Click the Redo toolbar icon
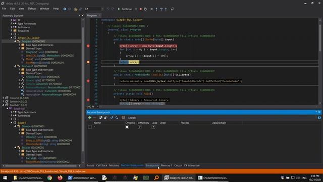This screenshot has width=323, height=182. tap(113, 9)
